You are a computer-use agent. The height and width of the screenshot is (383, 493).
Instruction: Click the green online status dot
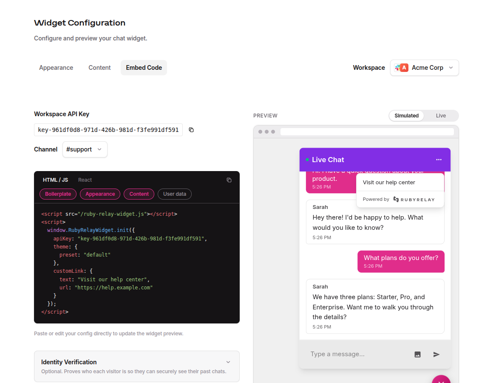[x=307, y=160]
